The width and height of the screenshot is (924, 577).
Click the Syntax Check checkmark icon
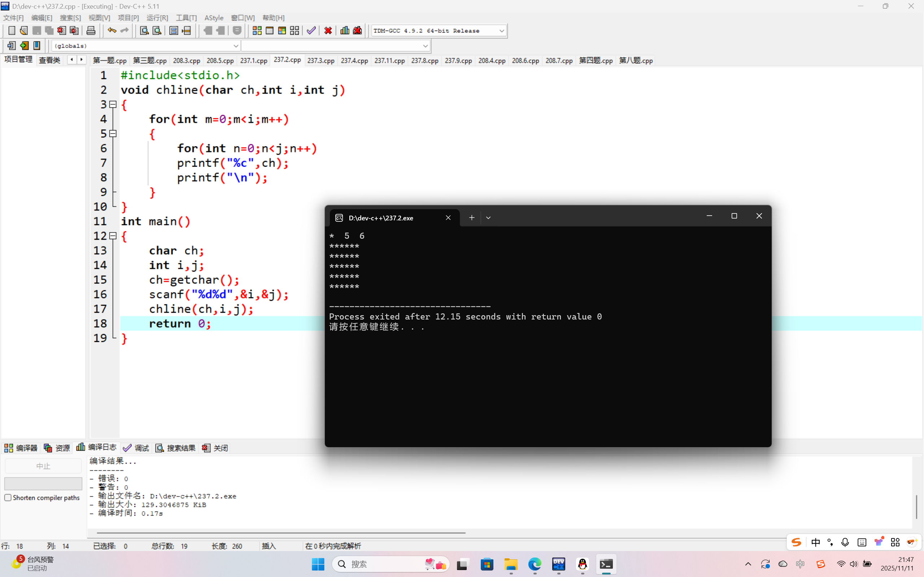pos(311,31)
